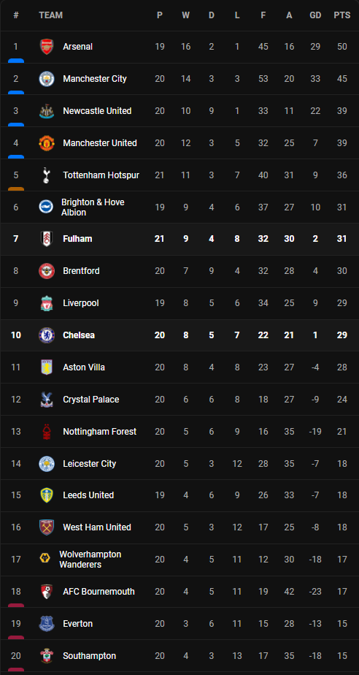Open Brighton & Hove Albion team page
359x675 pixels.
click(x=93, y=207)
